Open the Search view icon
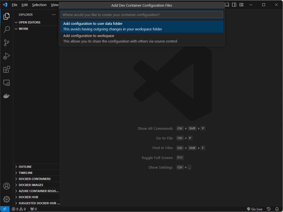Viewport: 283px width, 212px height. [x=7, y=29]
